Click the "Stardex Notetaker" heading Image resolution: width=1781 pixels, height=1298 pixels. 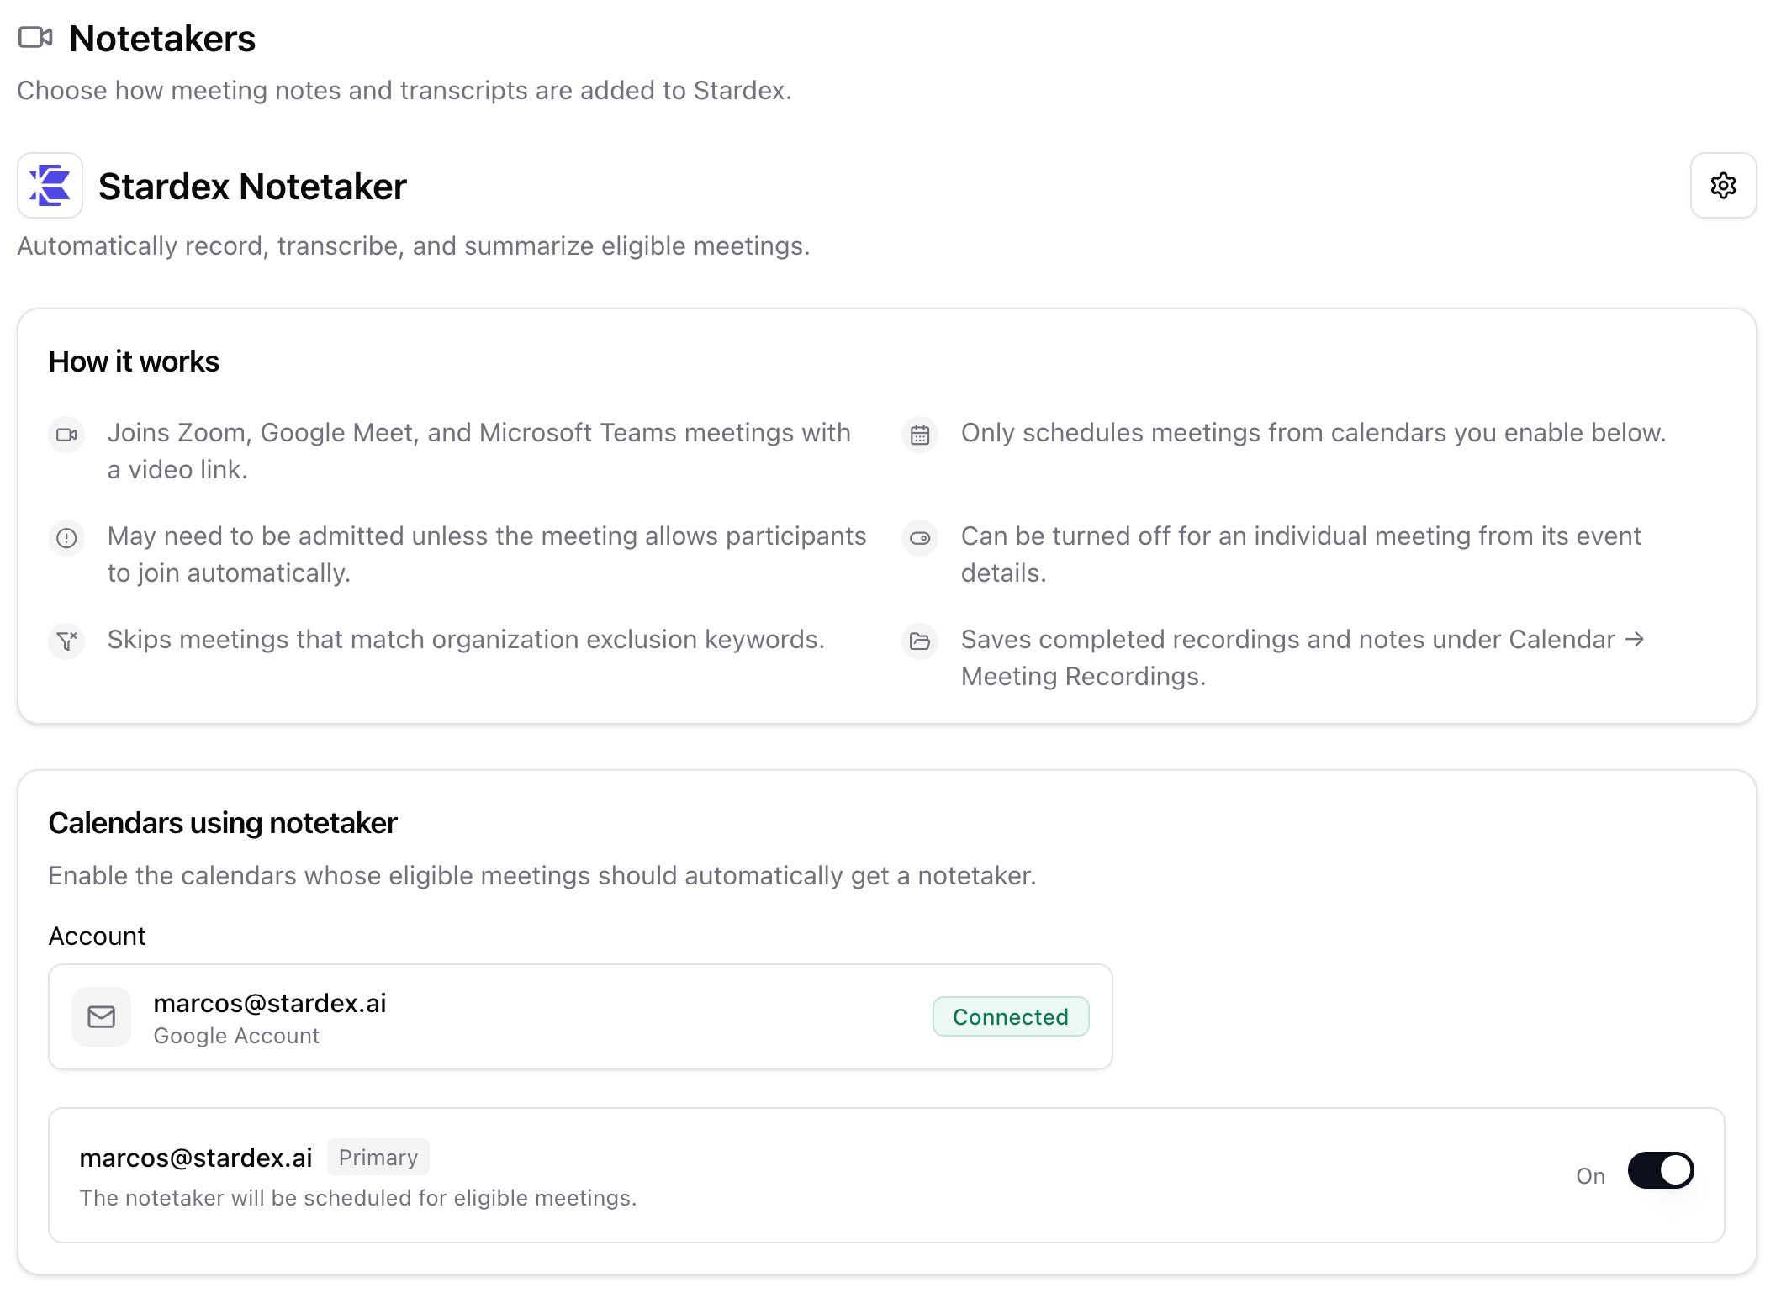coord(252,187)
